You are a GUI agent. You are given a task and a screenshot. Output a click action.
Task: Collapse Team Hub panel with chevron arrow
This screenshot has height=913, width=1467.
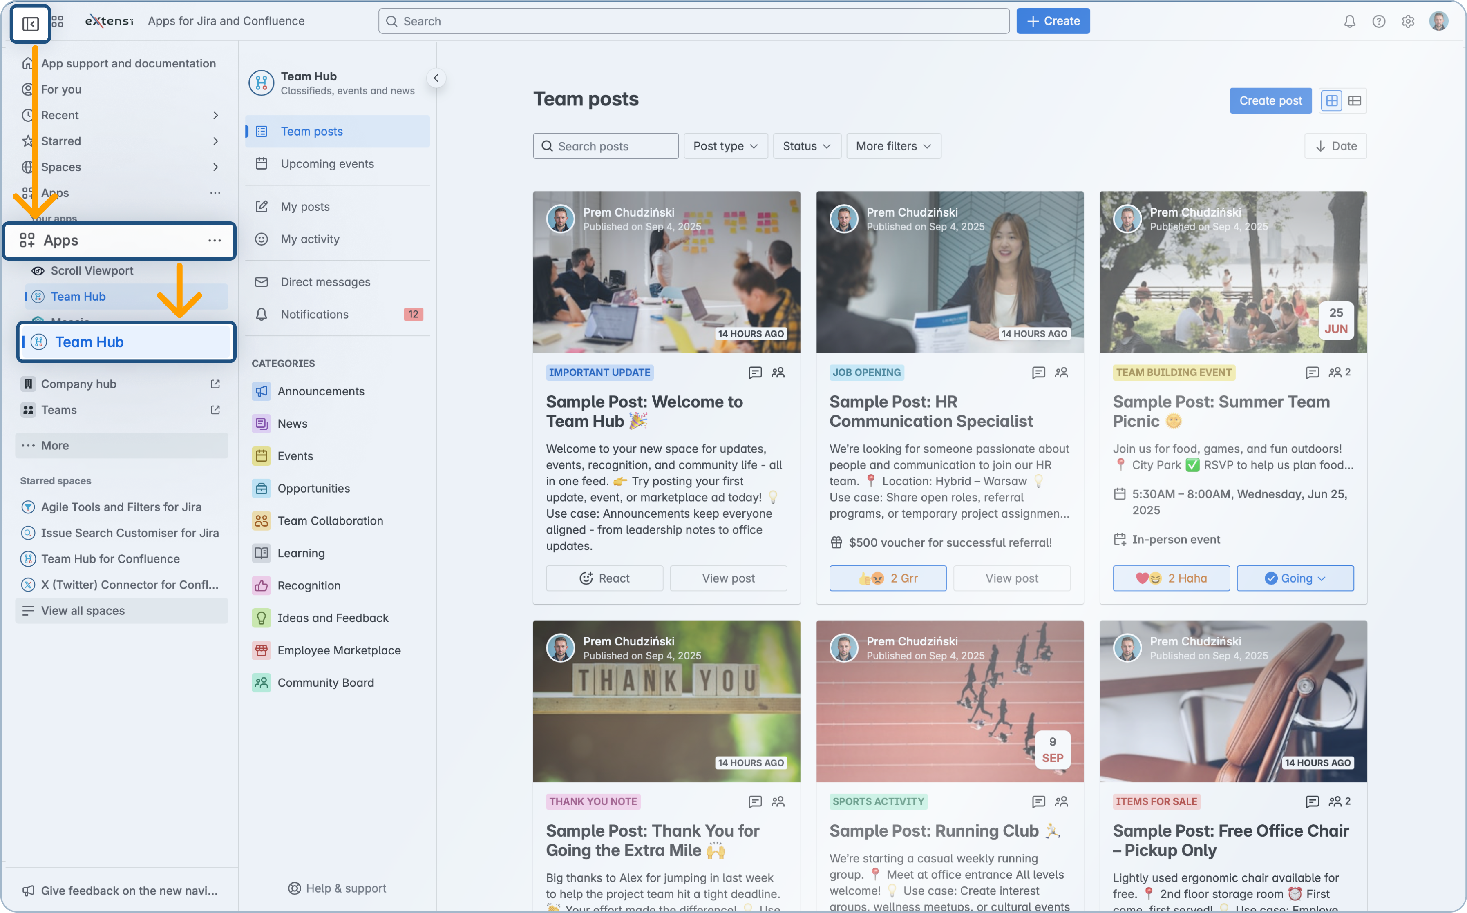tap(436, 78)
